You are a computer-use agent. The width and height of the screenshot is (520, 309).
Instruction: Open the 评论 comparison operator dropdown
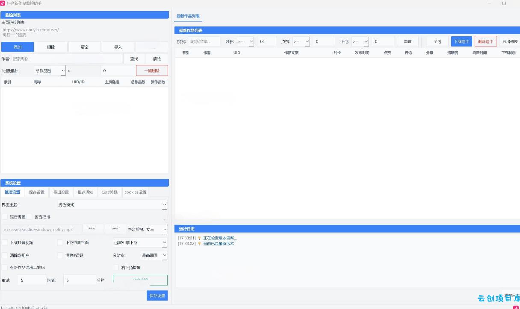coord(360,41)
